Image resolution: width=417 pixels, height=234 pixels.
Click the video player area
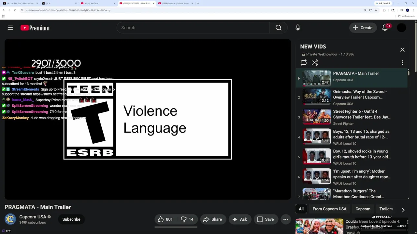(x=148, y=119)
